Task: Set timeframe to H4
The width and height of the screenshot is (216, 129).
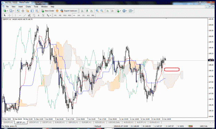Action: (x=79, y=16)
